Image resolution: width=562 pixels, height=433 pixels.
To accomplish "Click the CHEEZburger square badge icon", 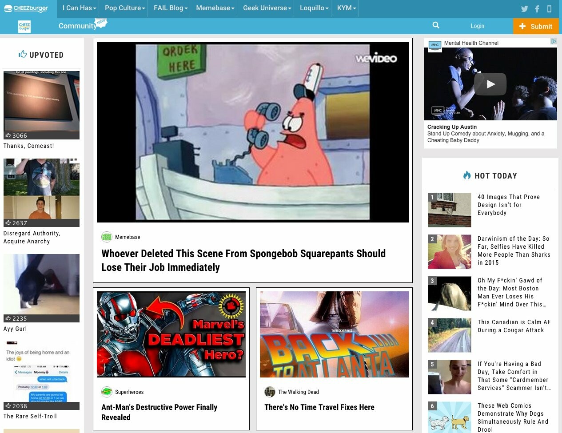I will tap(24, 27).
